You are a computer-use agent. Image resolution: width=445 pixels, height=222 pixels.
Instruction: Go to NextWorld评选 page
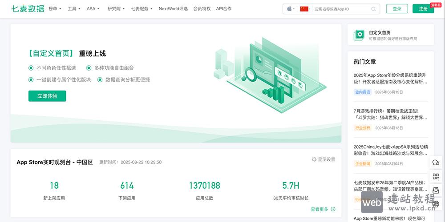pyautogui.click(x=173, y=9)
